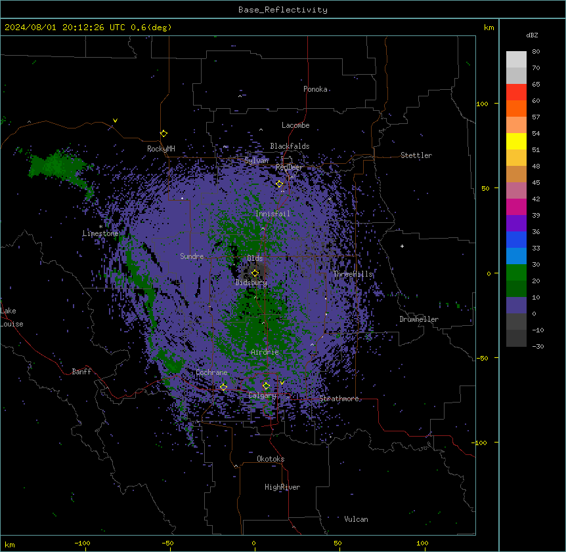Click the Olds town label

click(x=255, y=258)
